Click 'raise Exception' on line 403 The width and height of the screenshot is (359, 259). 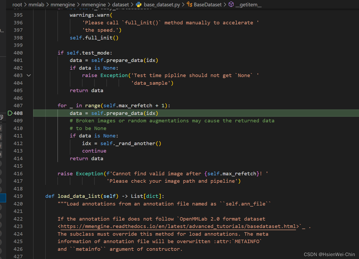[x=105, y=75]
